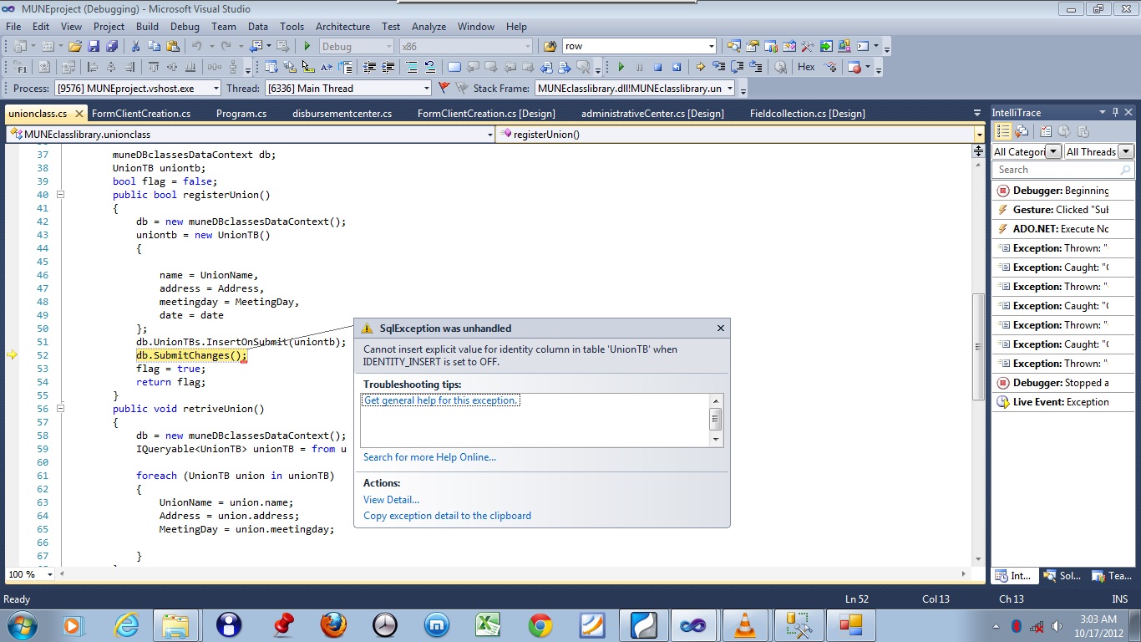Open the All Threads filter dropdown
Screen dimensions: 1141x642
[x=1099, y=151]
